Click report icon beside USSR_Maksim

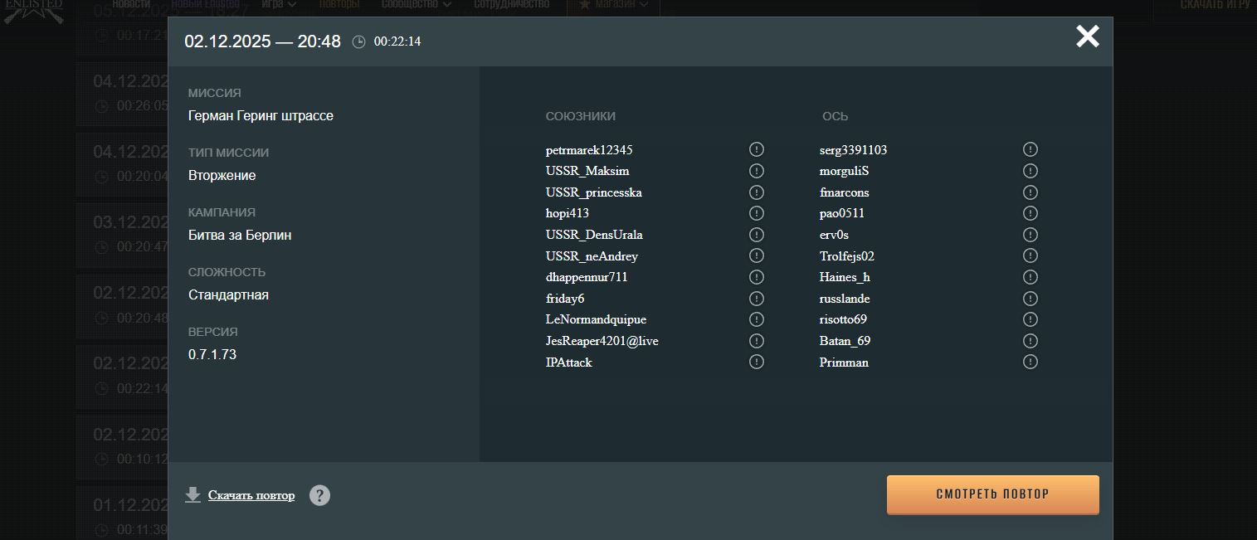[756, 171]
